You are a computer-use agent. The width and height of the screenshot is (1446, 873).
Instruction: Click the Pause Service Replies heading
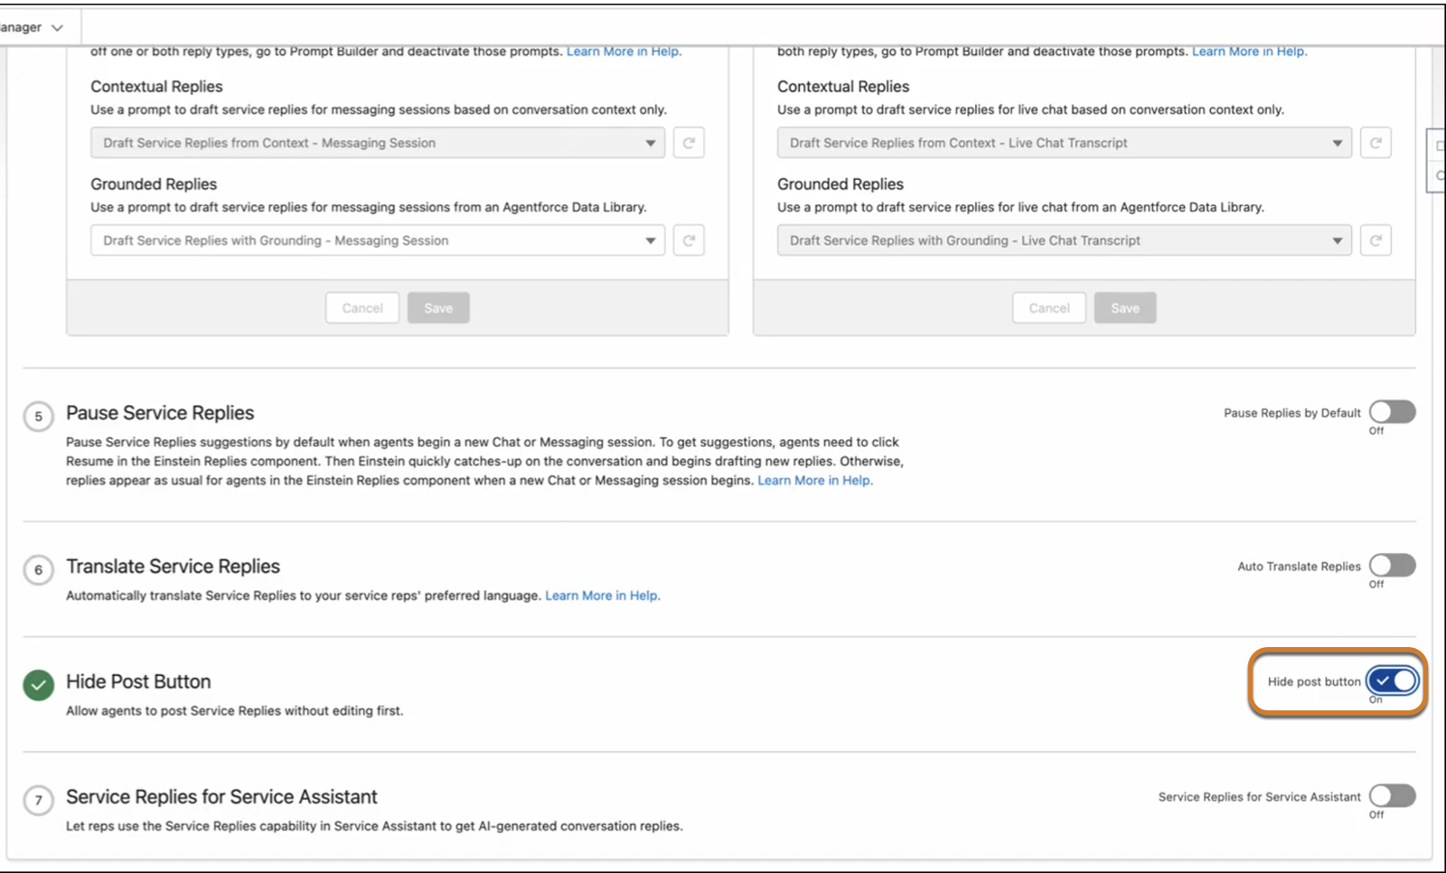click(160, 413)
